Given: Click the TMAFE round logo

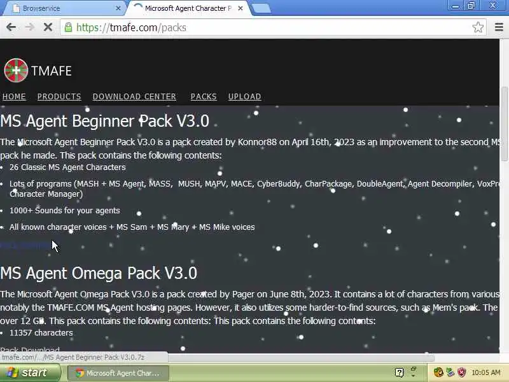Looking at the screenshot, I should click(16, 70).
